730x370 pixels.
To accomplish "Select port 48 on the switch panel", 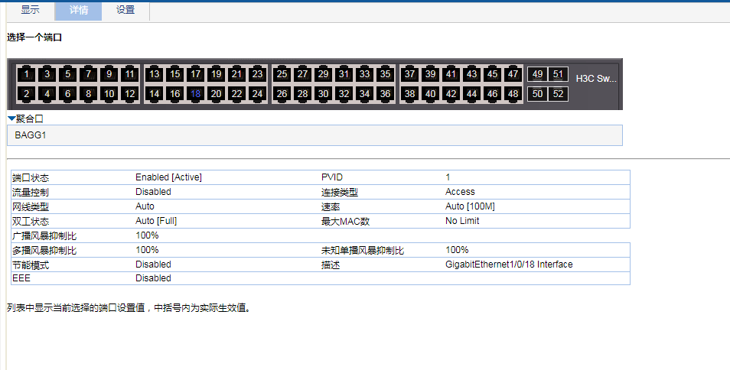I will click(x=513, y=94).
